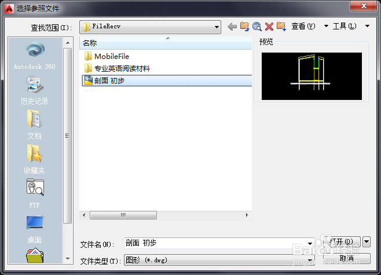Delete selected file with red X
Image resolution: width=381 pixels, height=275 pixels.
click(269, 26)
